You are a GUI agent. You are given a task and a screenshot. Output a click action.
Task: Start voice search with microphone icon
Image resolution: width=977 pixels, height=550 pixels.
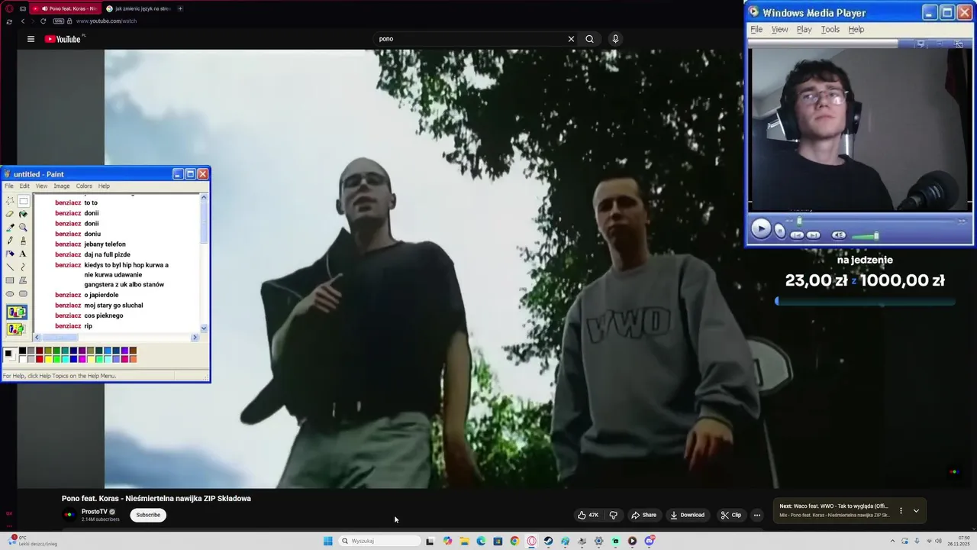[x=615, y=39]
